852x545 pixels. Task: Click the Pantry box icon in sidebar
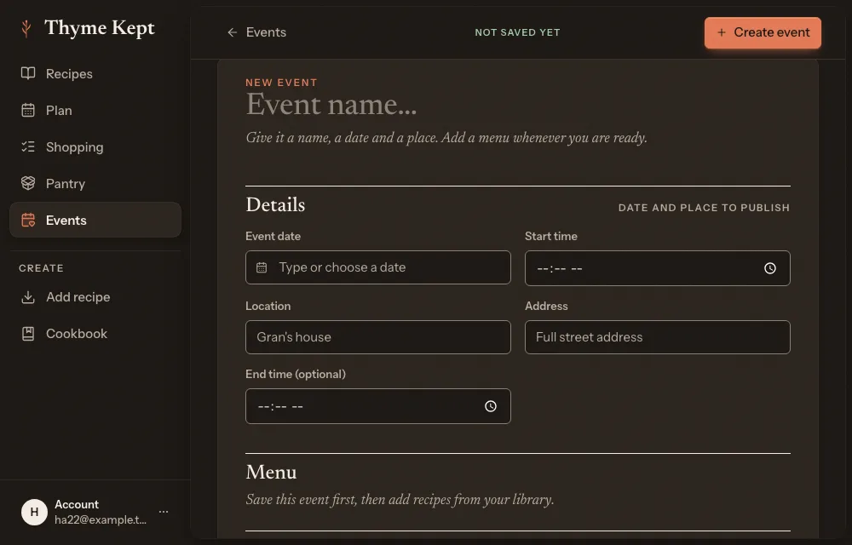[x=28, y=183]
